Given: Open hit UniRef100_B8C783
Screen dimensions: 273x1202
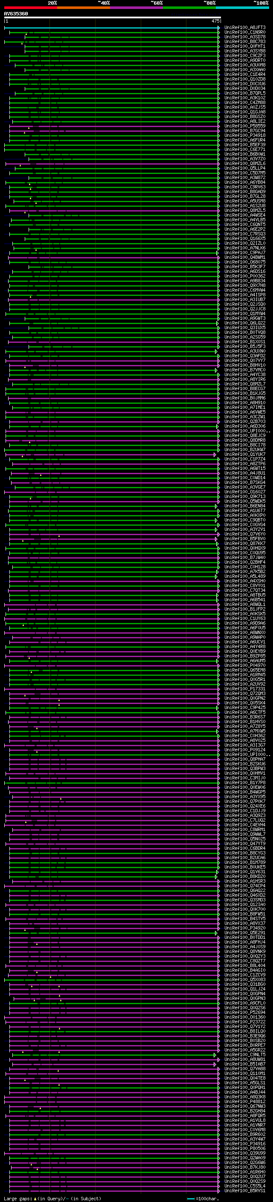Looking at the screenshot, I should pos(245,41).
